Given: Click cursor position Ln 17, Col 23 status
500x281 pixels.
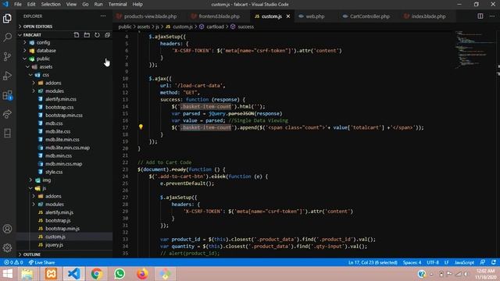Looking at the screenshot, I should tap(373, 262).
